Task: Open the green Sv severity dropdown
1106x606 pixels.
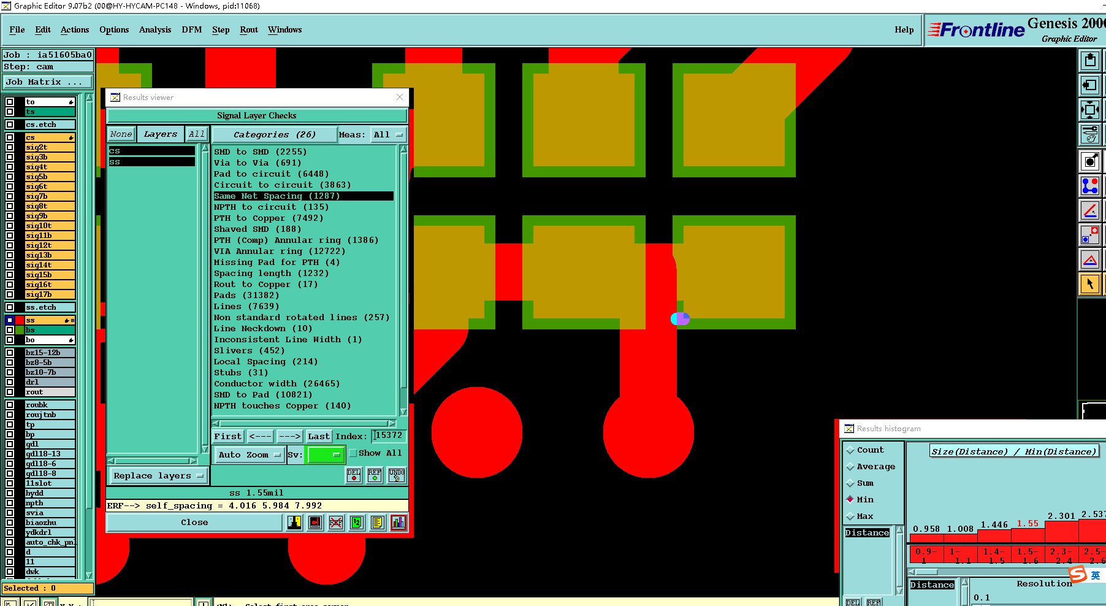Action: (326, 454)
